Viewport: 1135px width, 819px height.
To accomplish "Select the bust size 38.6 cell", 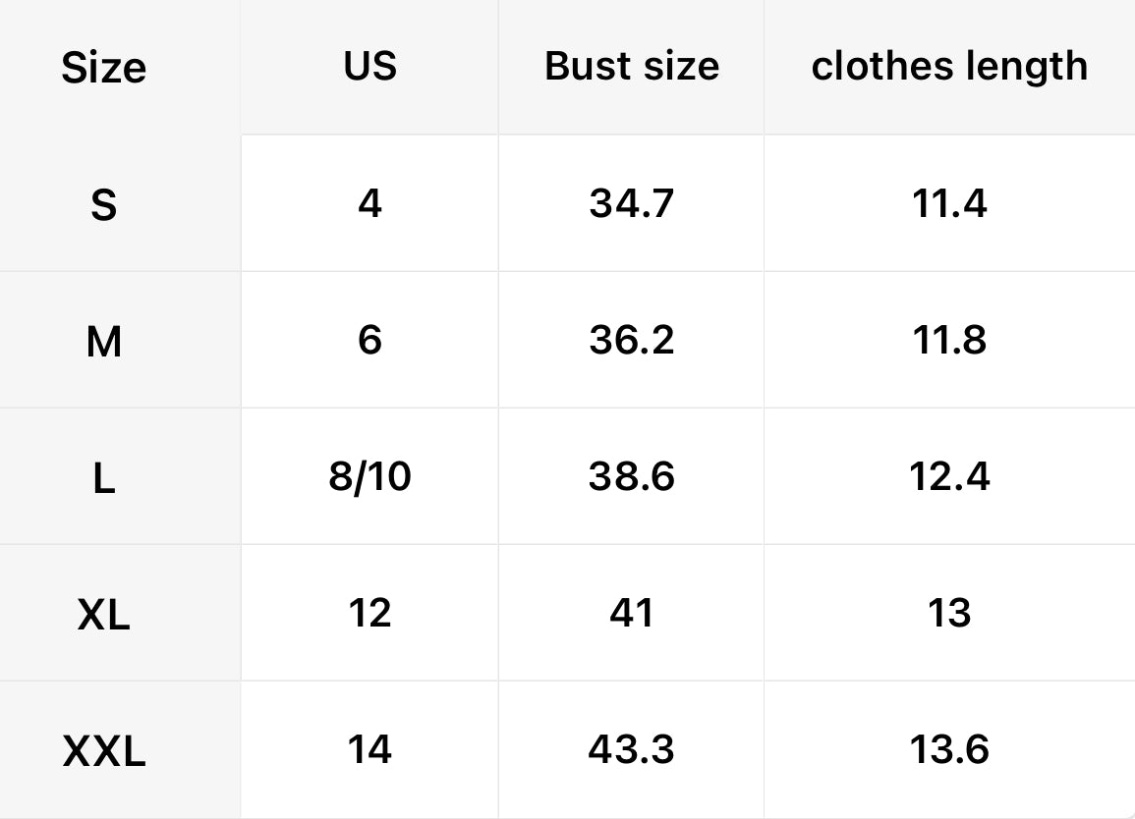I will [x=632, y=476].
